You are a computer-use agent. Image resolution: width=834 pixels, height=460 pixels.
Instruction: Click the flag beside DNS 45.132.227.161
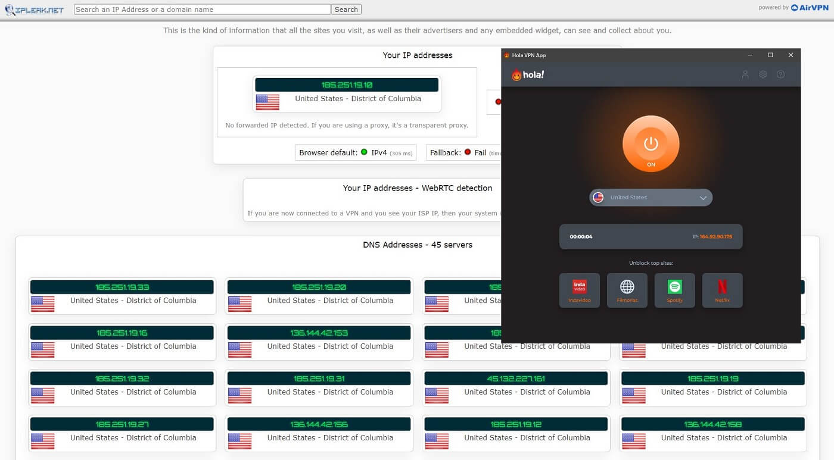[437, 396]
